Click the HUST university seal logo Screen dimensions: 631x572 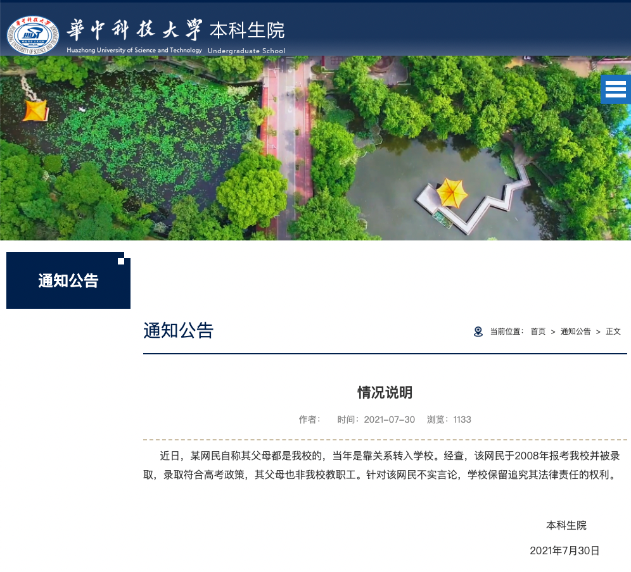(x=33, y=35)
